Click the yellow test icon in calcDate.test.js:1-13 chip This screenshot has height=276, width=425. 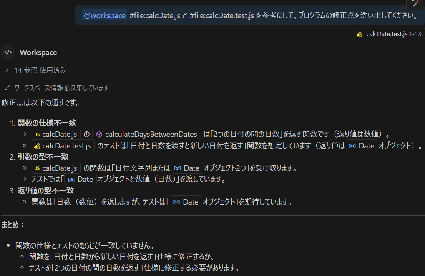359,34
